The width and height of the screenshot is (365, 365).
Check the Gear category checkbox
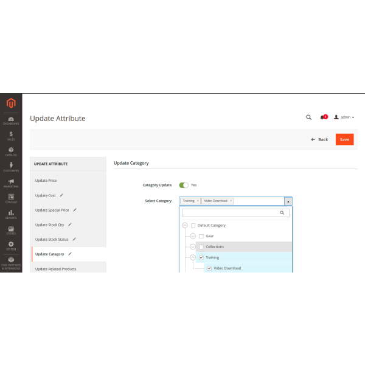click(201, 236)
